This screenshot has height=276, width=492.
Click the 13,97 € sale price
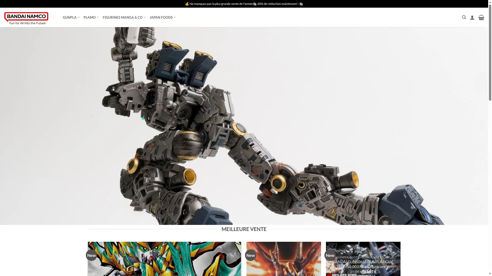(x=370, y=272)
